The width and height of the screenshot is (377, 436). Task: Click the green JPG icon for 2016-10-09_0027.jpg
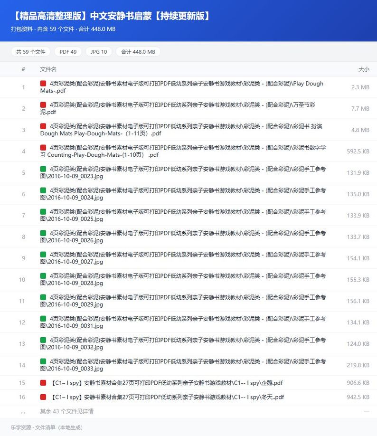[43, 255]
